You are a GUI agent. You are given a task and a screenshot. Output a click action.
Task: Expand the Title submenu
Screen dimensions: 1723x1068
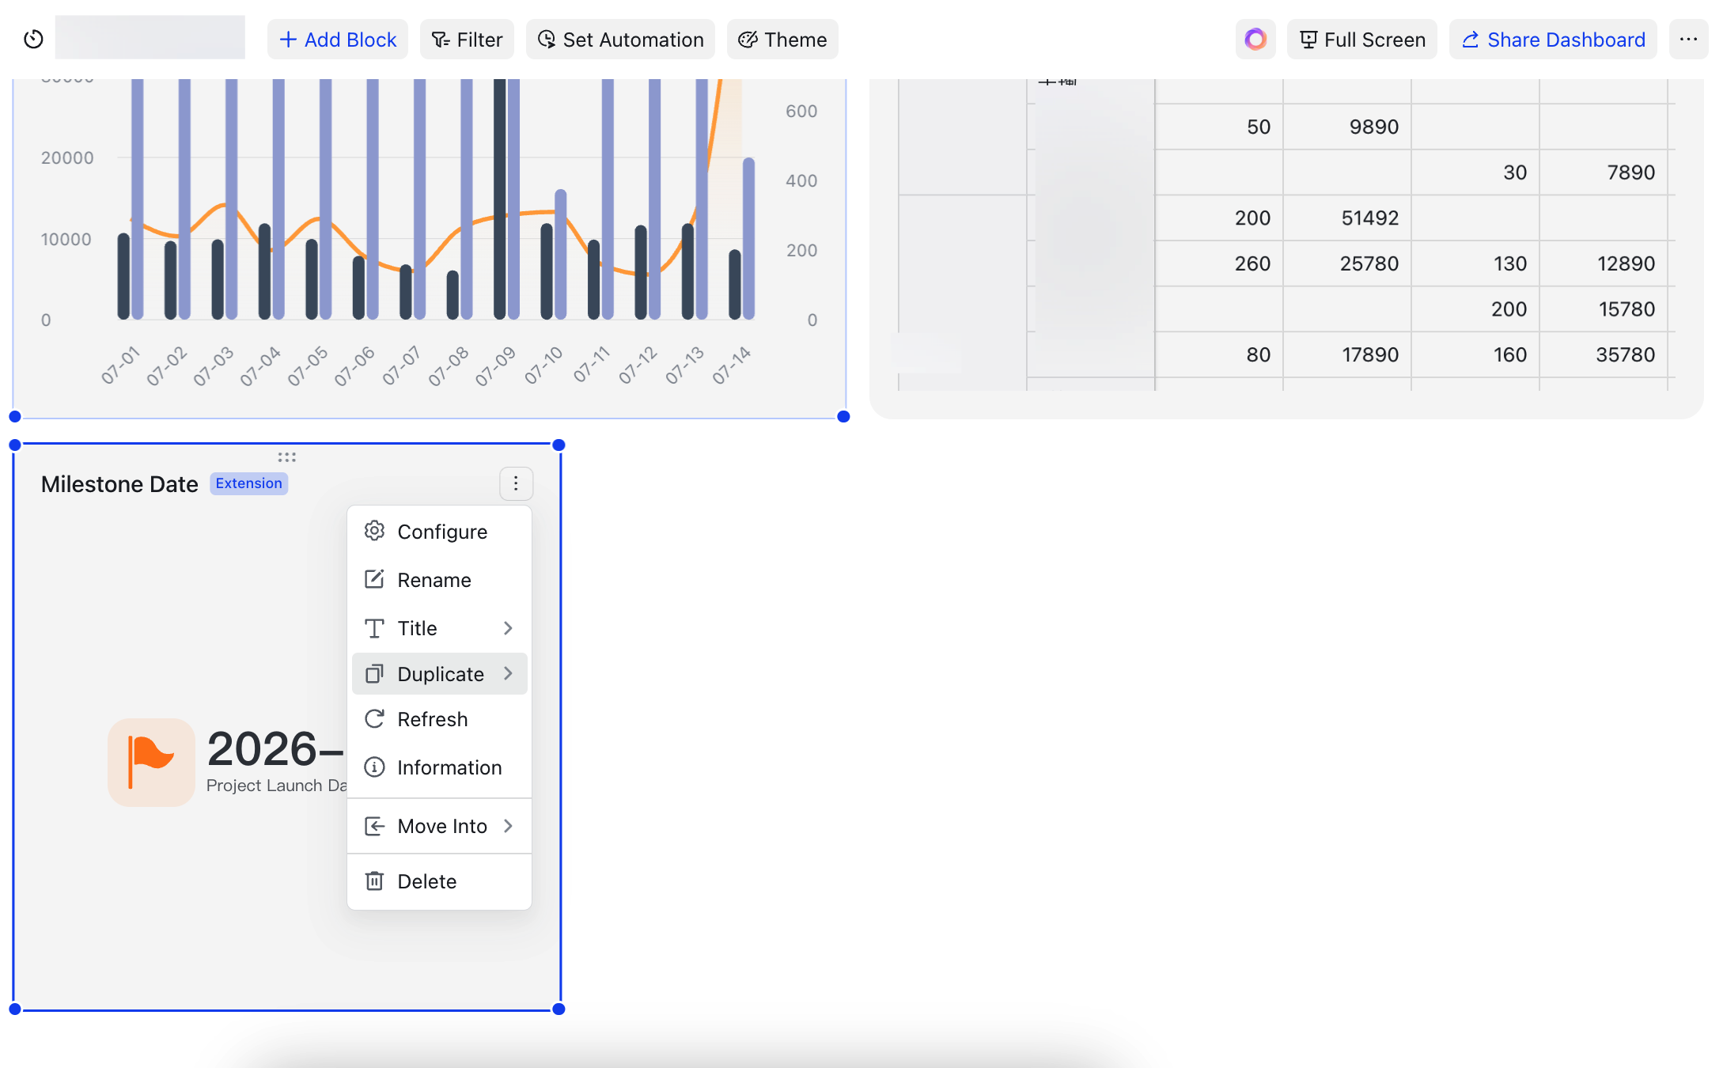tap(439, 628)
